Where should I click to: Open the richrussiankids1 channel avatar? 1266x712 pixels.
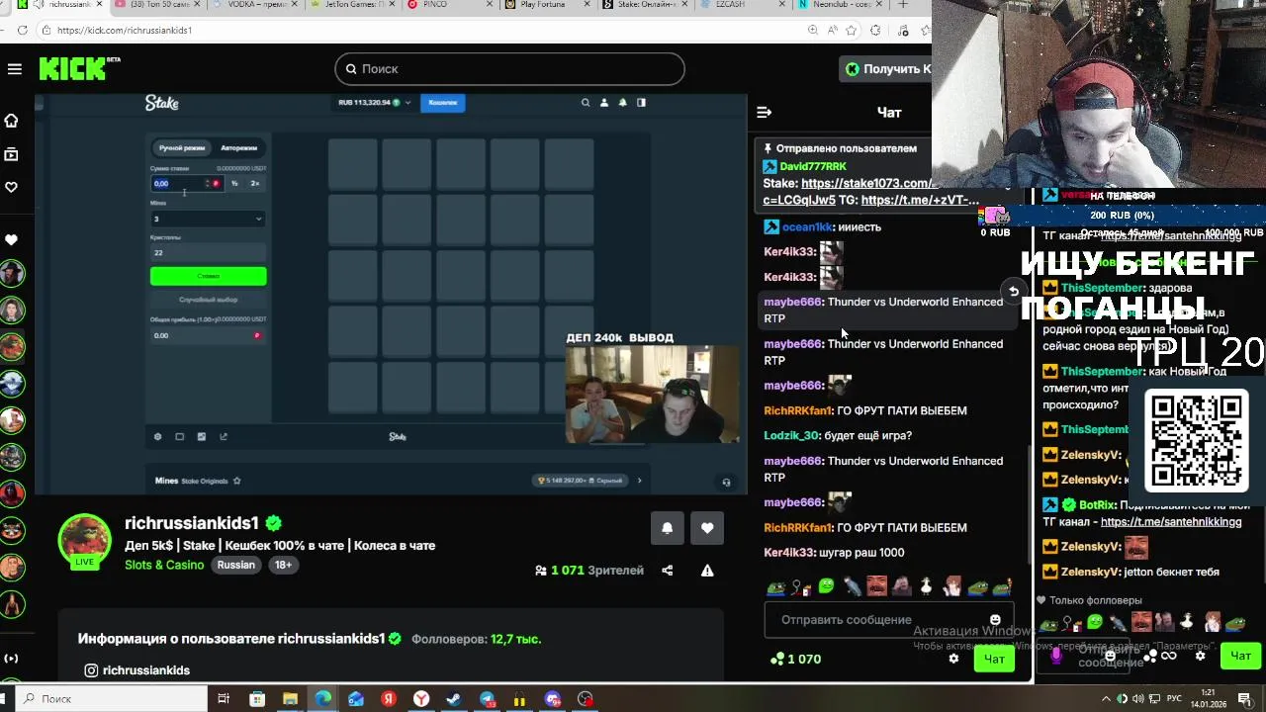[x=85, y=539]
